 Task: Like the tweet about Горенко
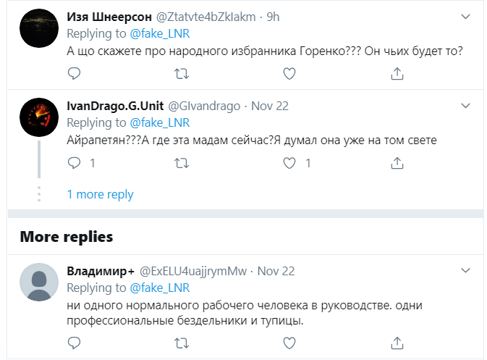289,73
